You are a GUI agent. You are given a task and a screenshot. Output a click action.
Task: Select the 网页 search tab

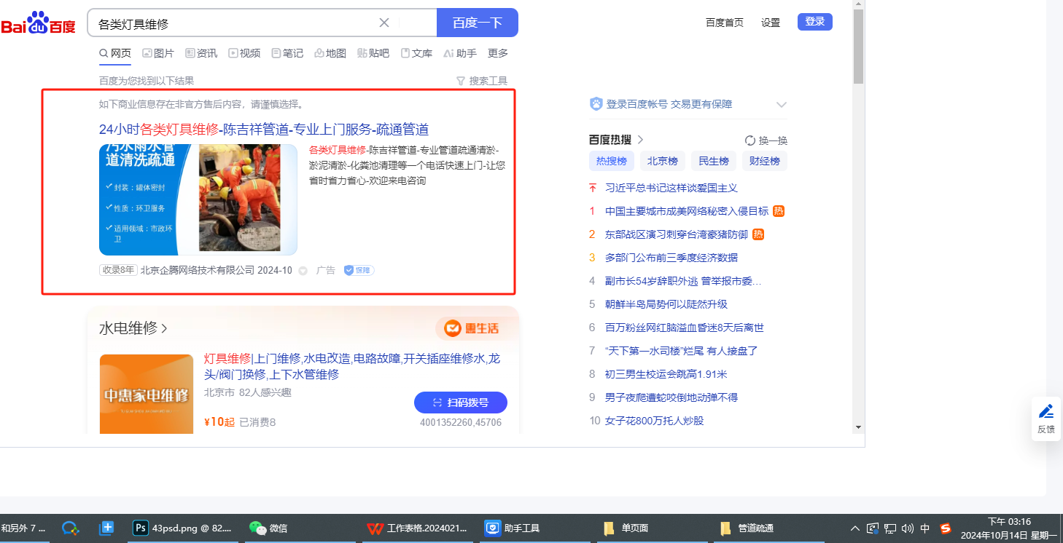(115, 53)
